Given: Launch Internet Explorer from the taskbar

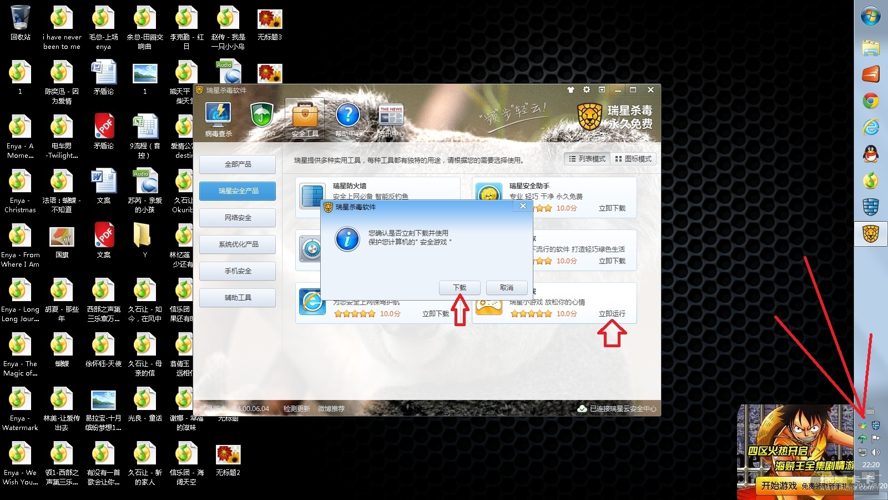Looking at the screenshot, I should (x=871, y=127).
